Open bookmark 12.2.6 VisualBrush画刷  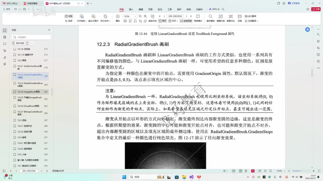[x=30, y=106]
